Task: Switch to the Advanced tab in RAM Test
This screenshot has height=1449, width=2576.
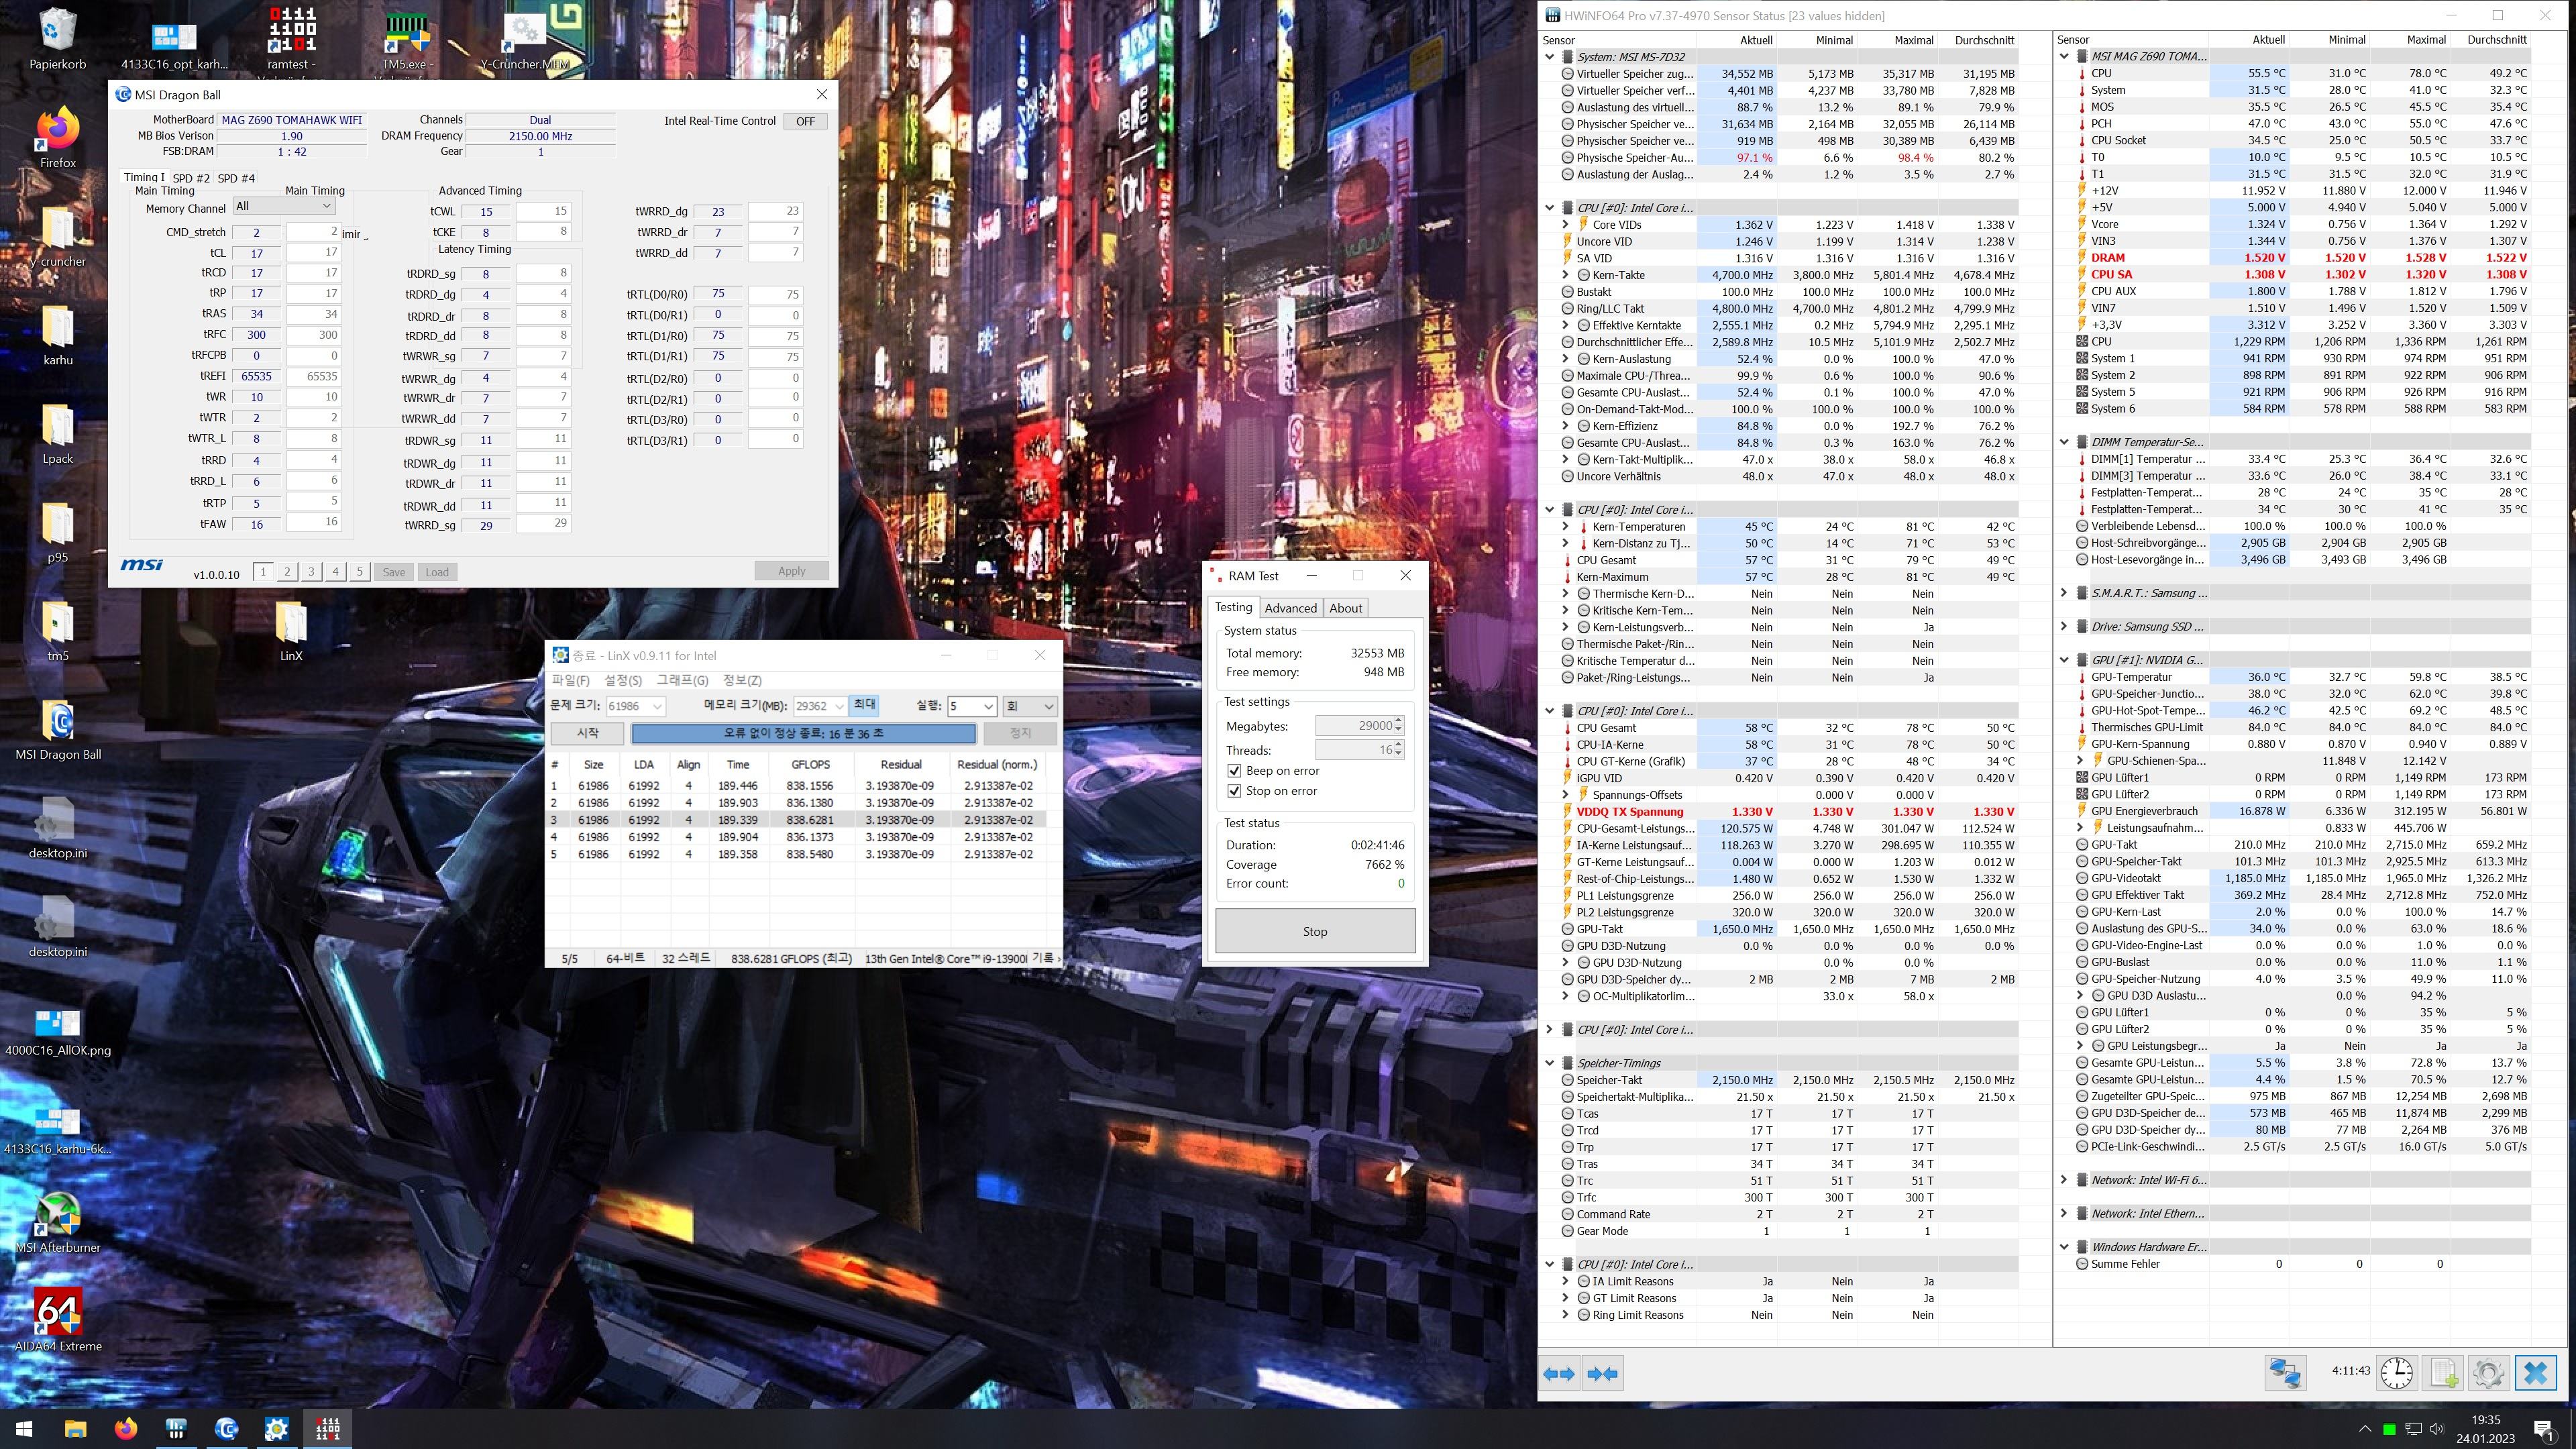Action: pyautogui.click(x=1290, y=608)
